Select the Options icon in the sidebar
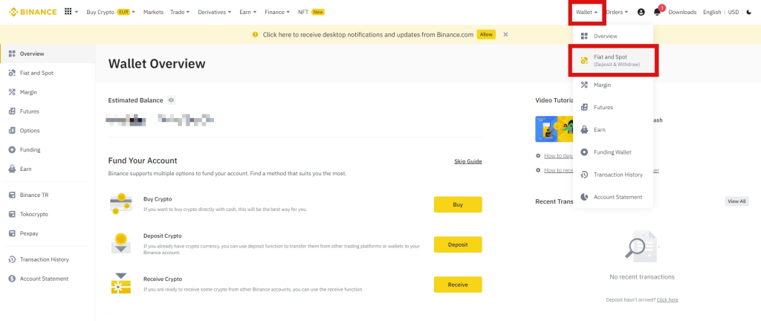 pos(12,131)
